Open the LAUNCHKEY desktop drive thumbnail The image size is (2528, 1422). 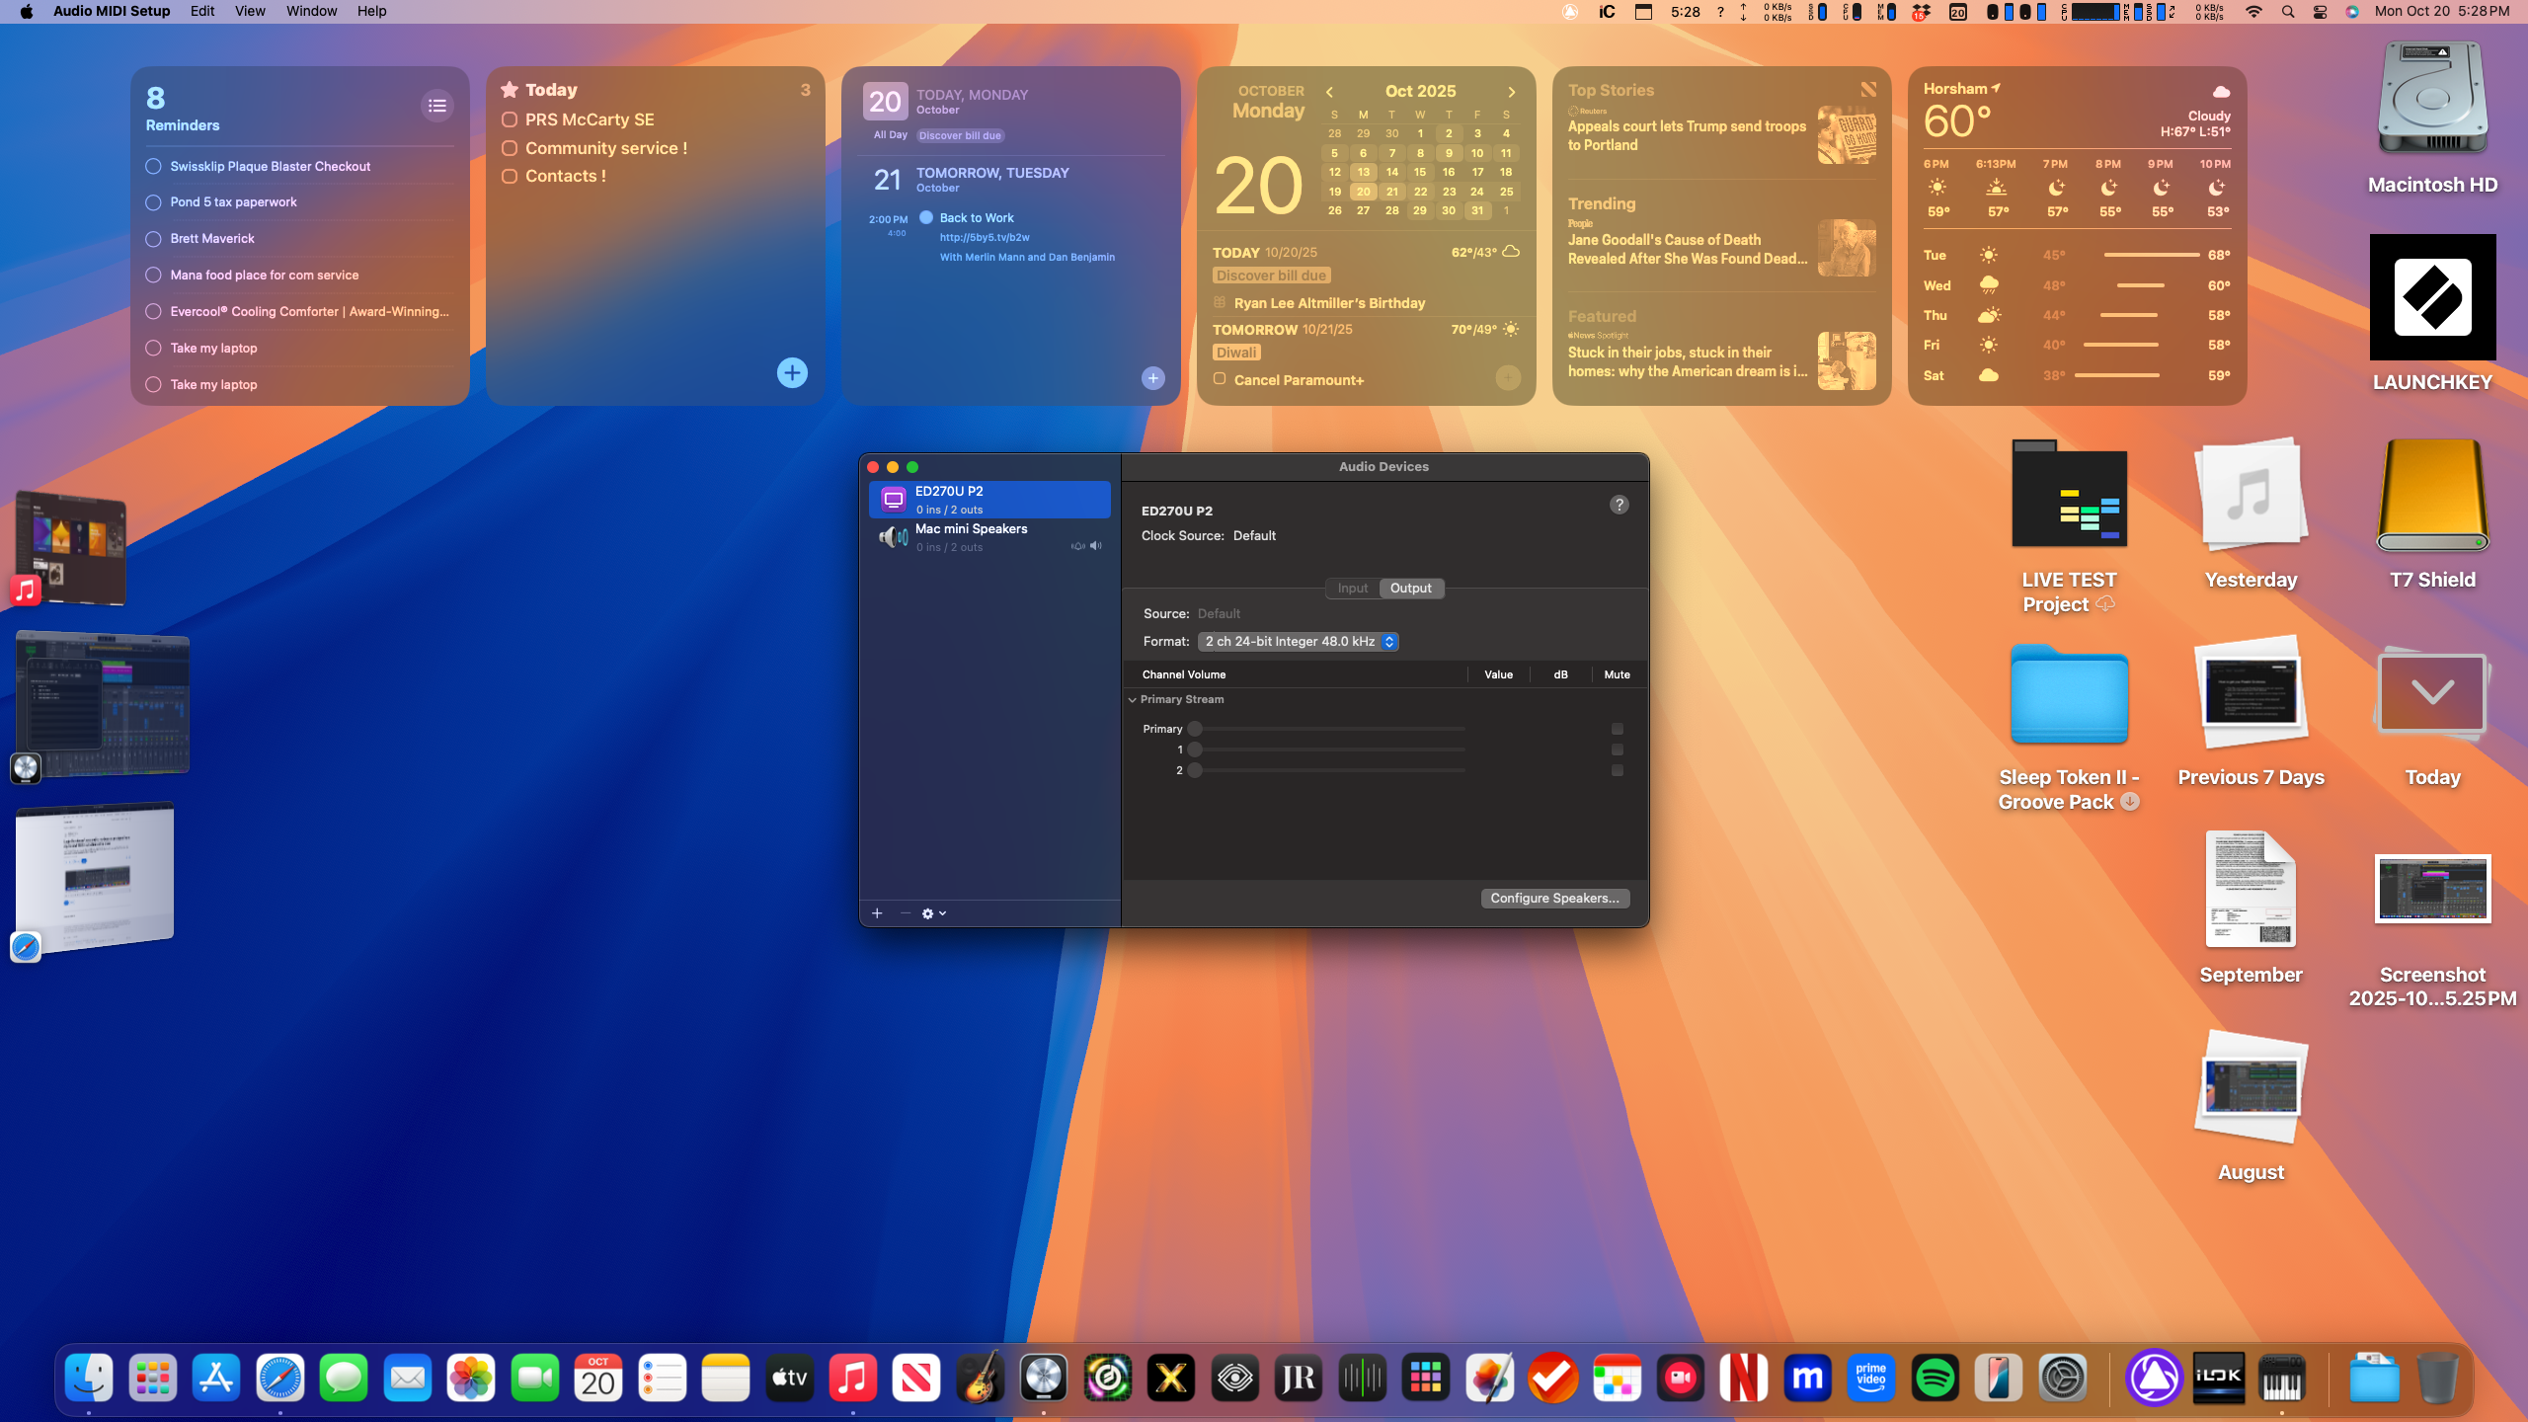pyautogui.click(x=2432, y=297)
